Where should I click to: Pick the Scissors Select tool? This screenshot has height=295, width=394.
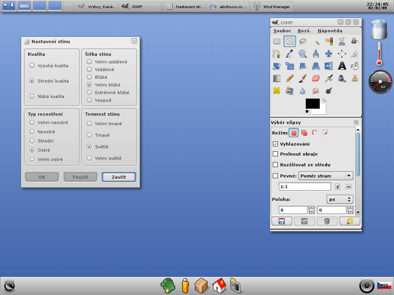[x=342, y=41]
